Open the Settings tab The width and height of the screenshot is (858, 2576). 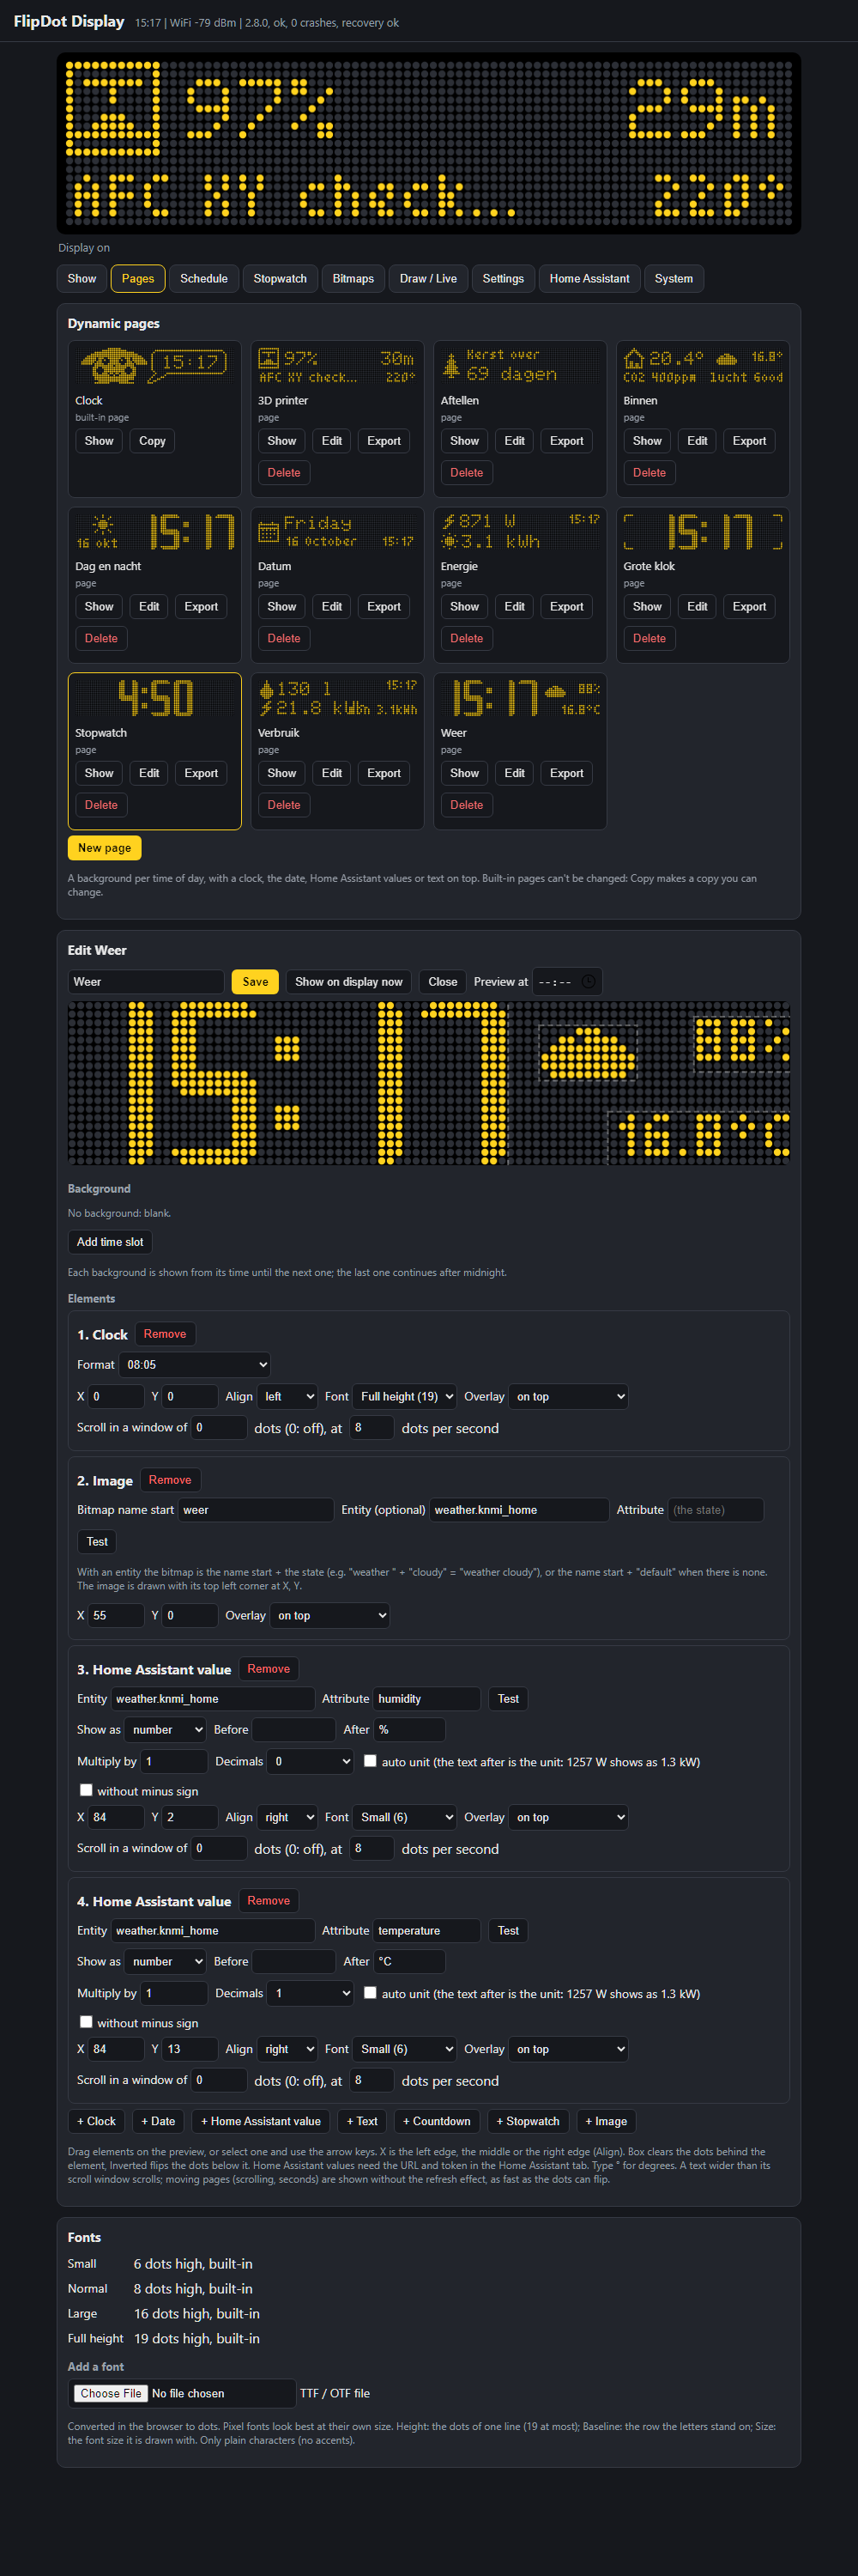click(x=504, y=279)
